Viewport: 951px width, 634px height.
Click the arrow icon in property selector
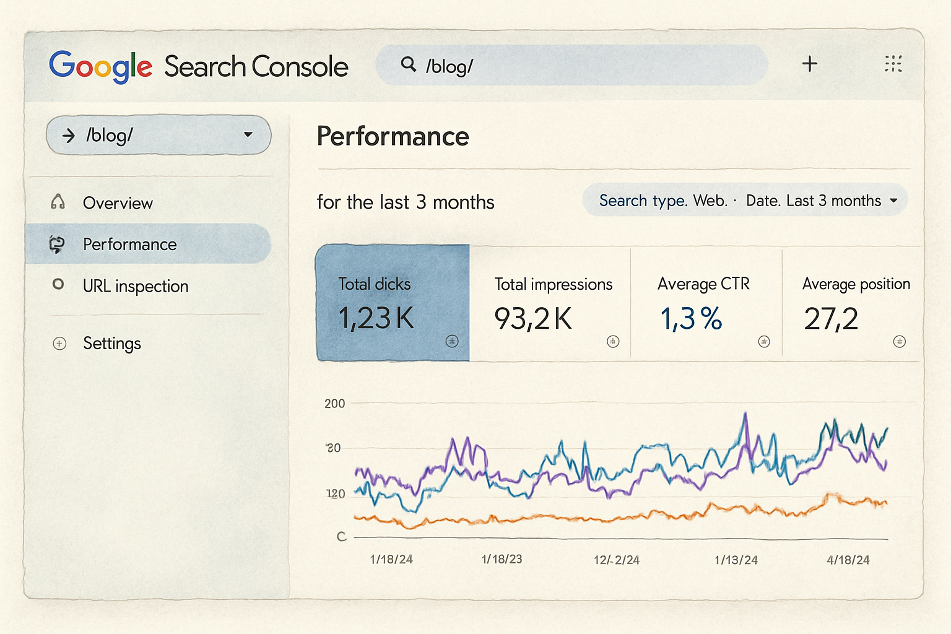tap(68, 135)
